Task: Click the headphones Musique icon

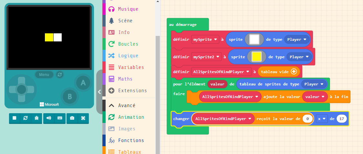Action: click(111, 9)
